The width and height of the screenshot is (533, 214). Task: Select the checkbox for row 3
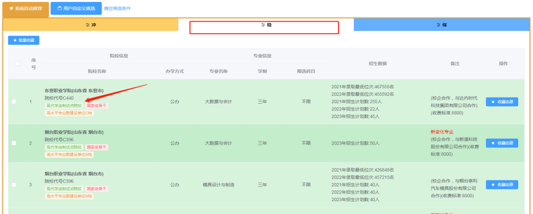[x=14, y=184]
